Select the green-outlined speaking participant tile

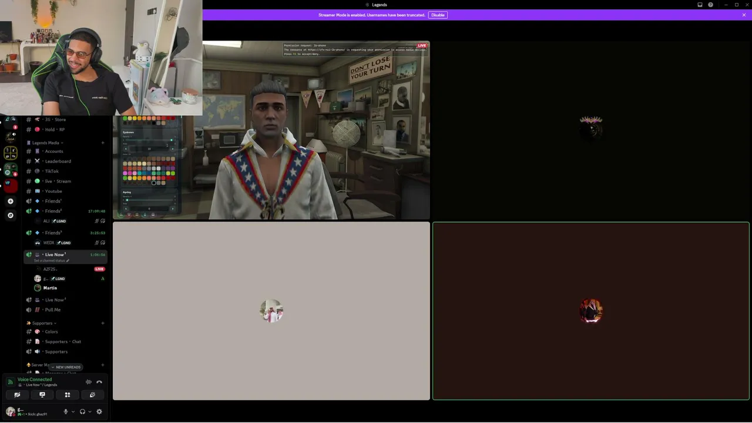(591, 311)
